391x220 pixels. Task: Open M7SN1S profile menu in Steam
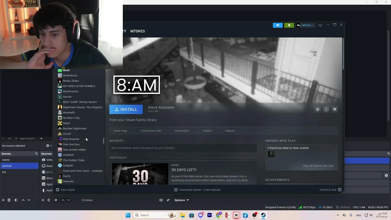point(137,31)
